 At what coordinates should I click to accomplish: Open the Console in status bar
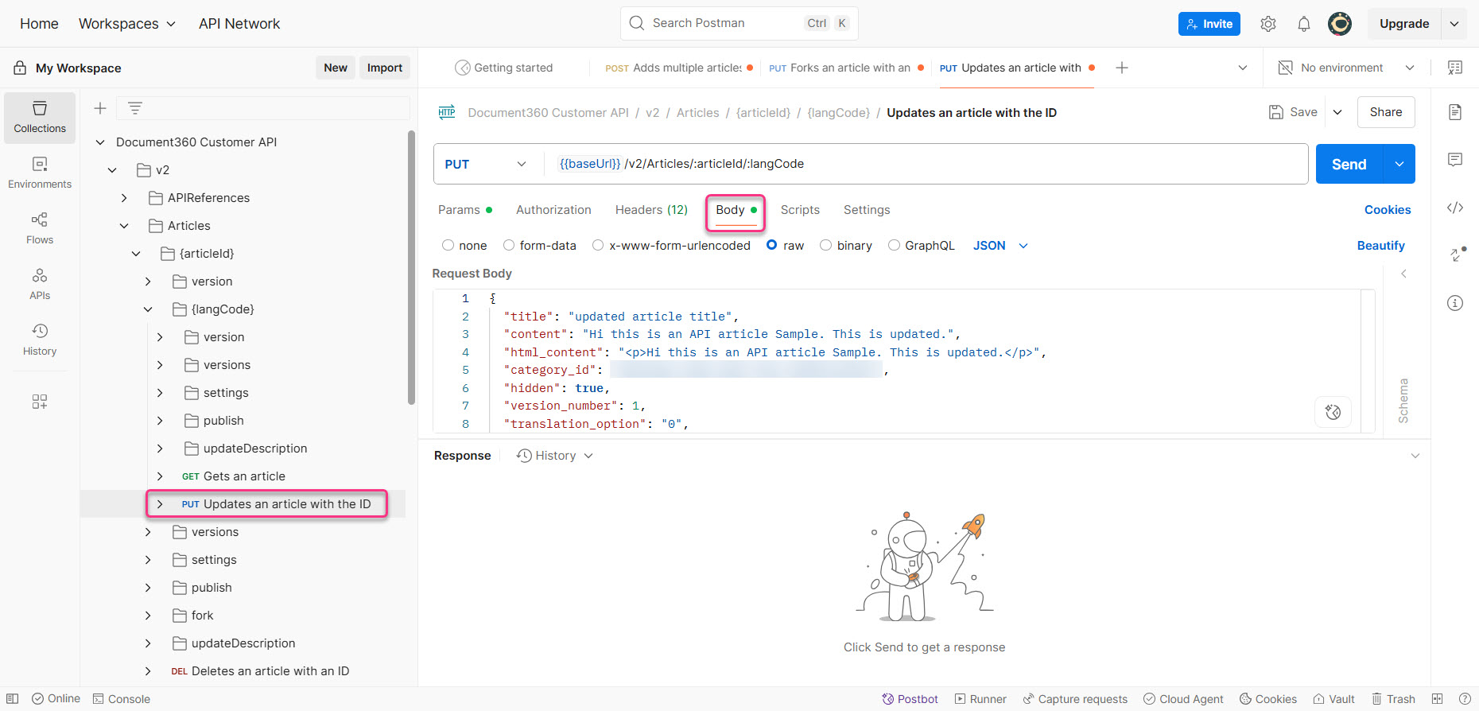point(122,699)
